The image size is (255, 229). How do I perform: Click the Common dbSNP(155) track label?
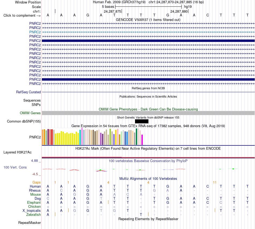[24, 121]
